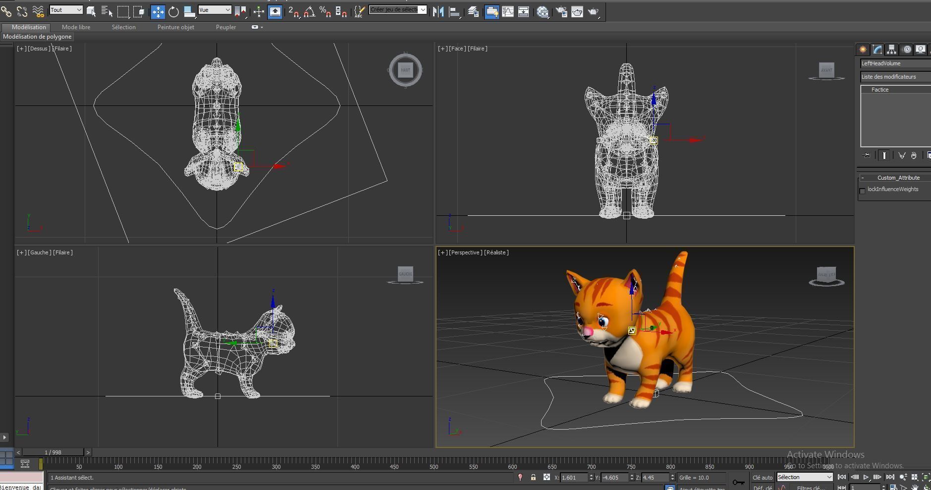Image resolution: width=931 pixels, height=490 pixels.
Task: Toggle Window/Crossing selection mode
Action: tap(139, 11)
